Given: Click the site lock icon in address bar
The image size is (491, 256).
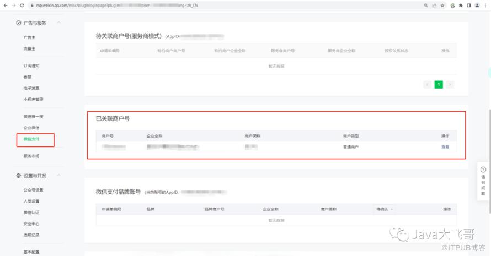Looking at the screenshot, I should tap(32, 6).
